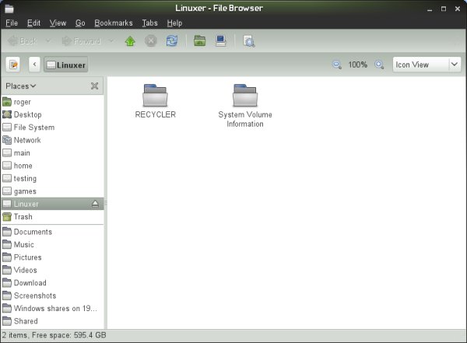The width and height of the screenshot is (467, 343).
Task: Open the View menu
Action: [x=58, y=23]
